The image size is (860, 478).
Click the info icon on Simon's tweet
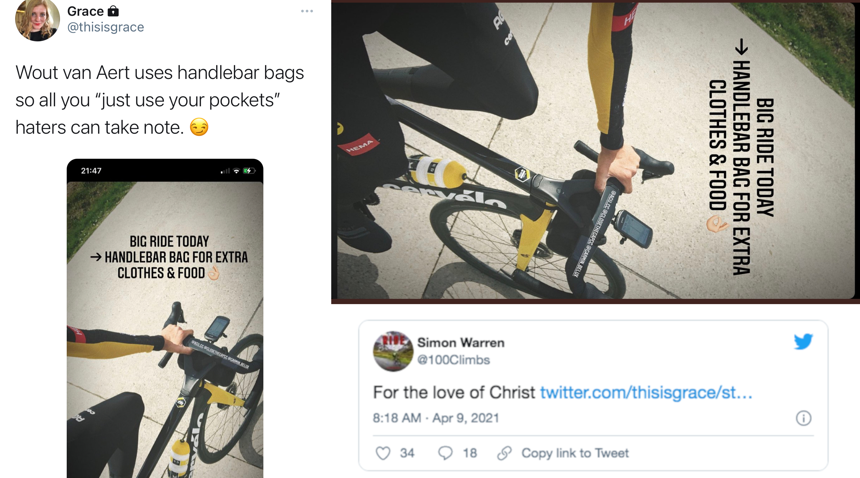803,418
